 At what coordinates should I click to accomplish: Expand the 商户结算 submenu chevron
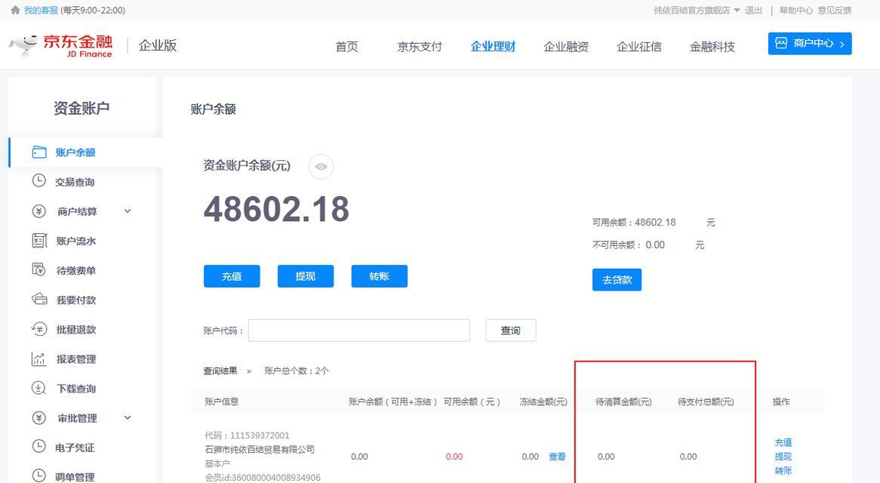[x=128, y=211]
